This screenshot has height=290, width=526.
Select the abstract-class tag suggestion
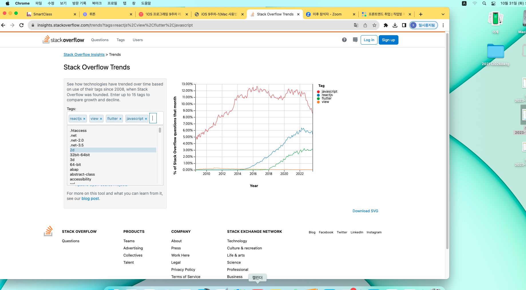[x=113, y=174]
